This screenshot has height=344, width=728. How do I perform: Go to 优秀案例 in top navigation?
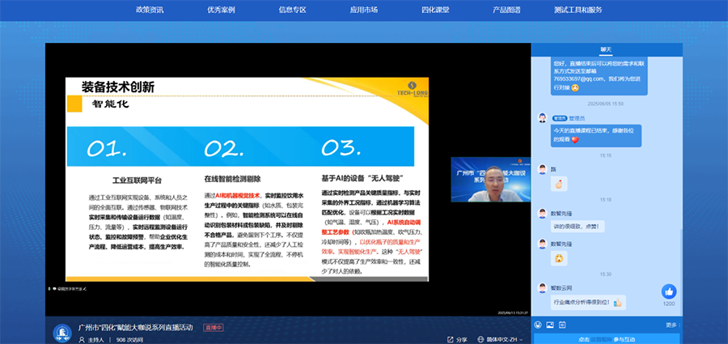click(220, 10)
